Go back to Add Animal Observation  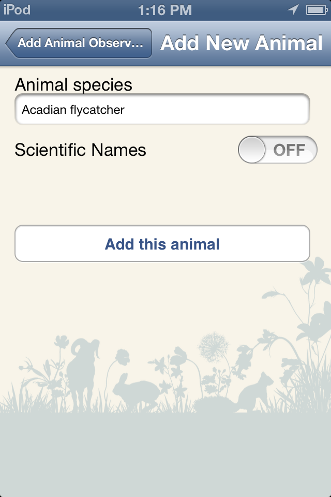[x=79, y=43]
